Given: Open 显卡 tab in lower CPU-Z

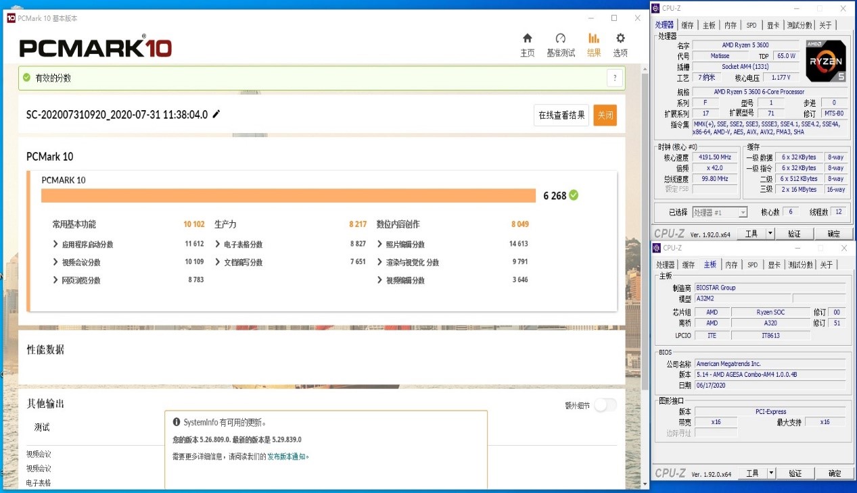Looking at the screenshot, I should (x=774, y=265).
